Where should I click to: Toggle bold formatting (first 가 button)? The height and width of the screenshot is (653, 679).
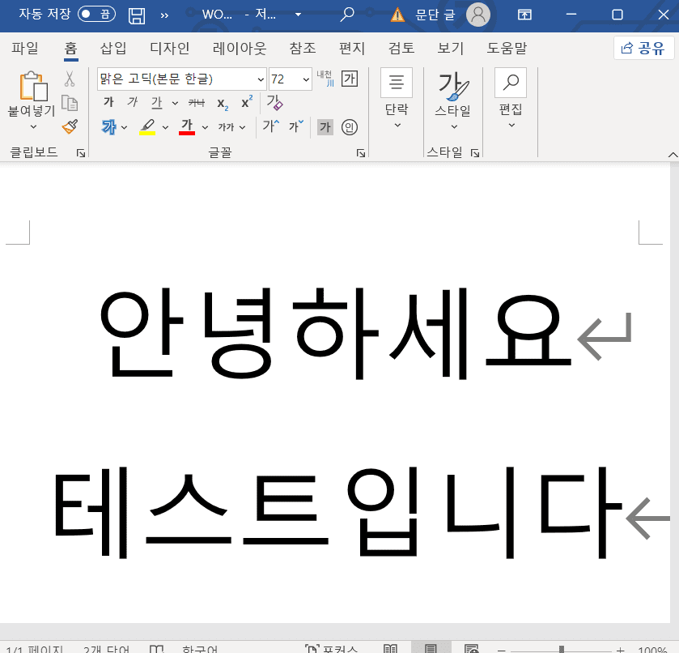[x=108, y=103]
